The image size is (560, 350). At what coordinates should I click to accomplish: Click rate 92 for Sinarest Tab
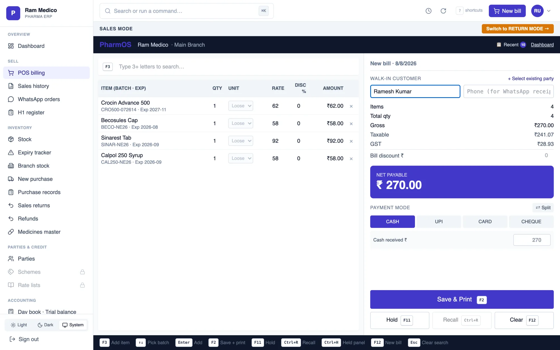pos(275,141)
